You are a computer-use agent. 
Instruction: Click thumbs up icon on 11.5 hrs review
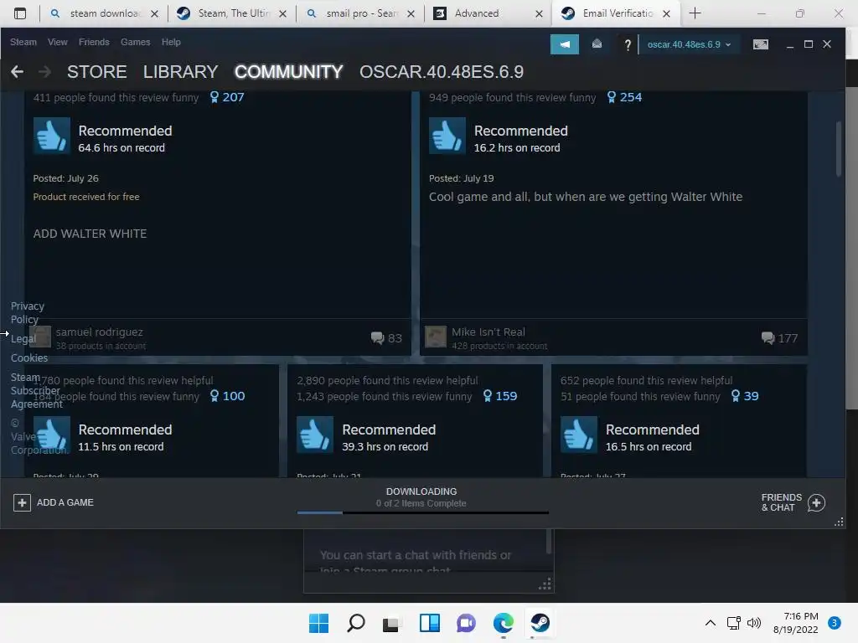point(52,435)
